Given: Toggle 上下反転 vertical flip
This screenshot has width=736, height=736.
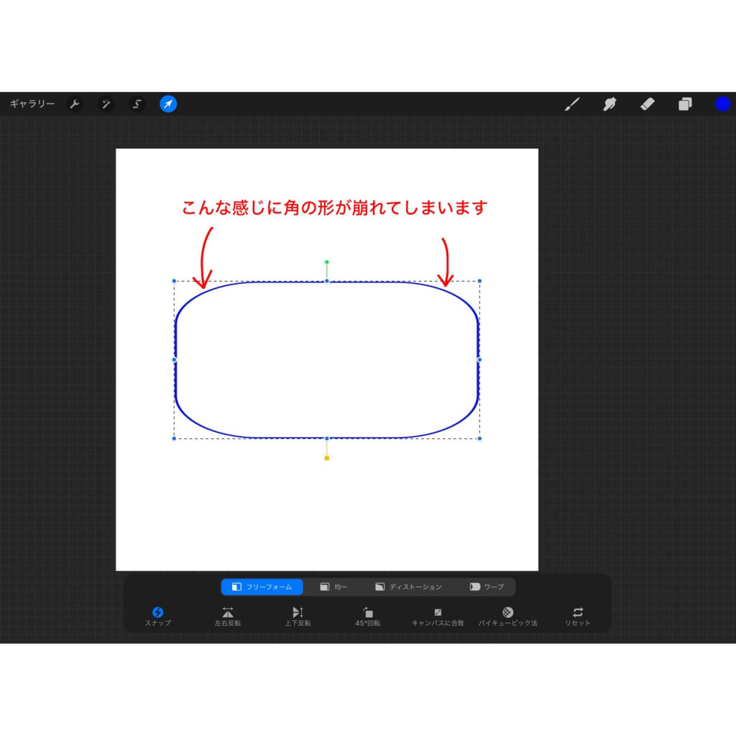Looking at the screenshot, I should (297, 616).
